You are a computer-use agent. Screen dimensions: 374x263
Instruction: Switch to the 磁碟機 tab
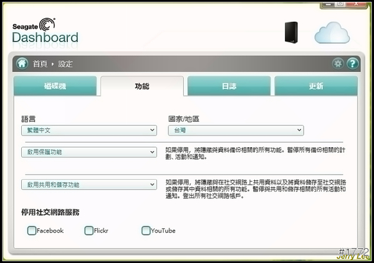[55, 86]
